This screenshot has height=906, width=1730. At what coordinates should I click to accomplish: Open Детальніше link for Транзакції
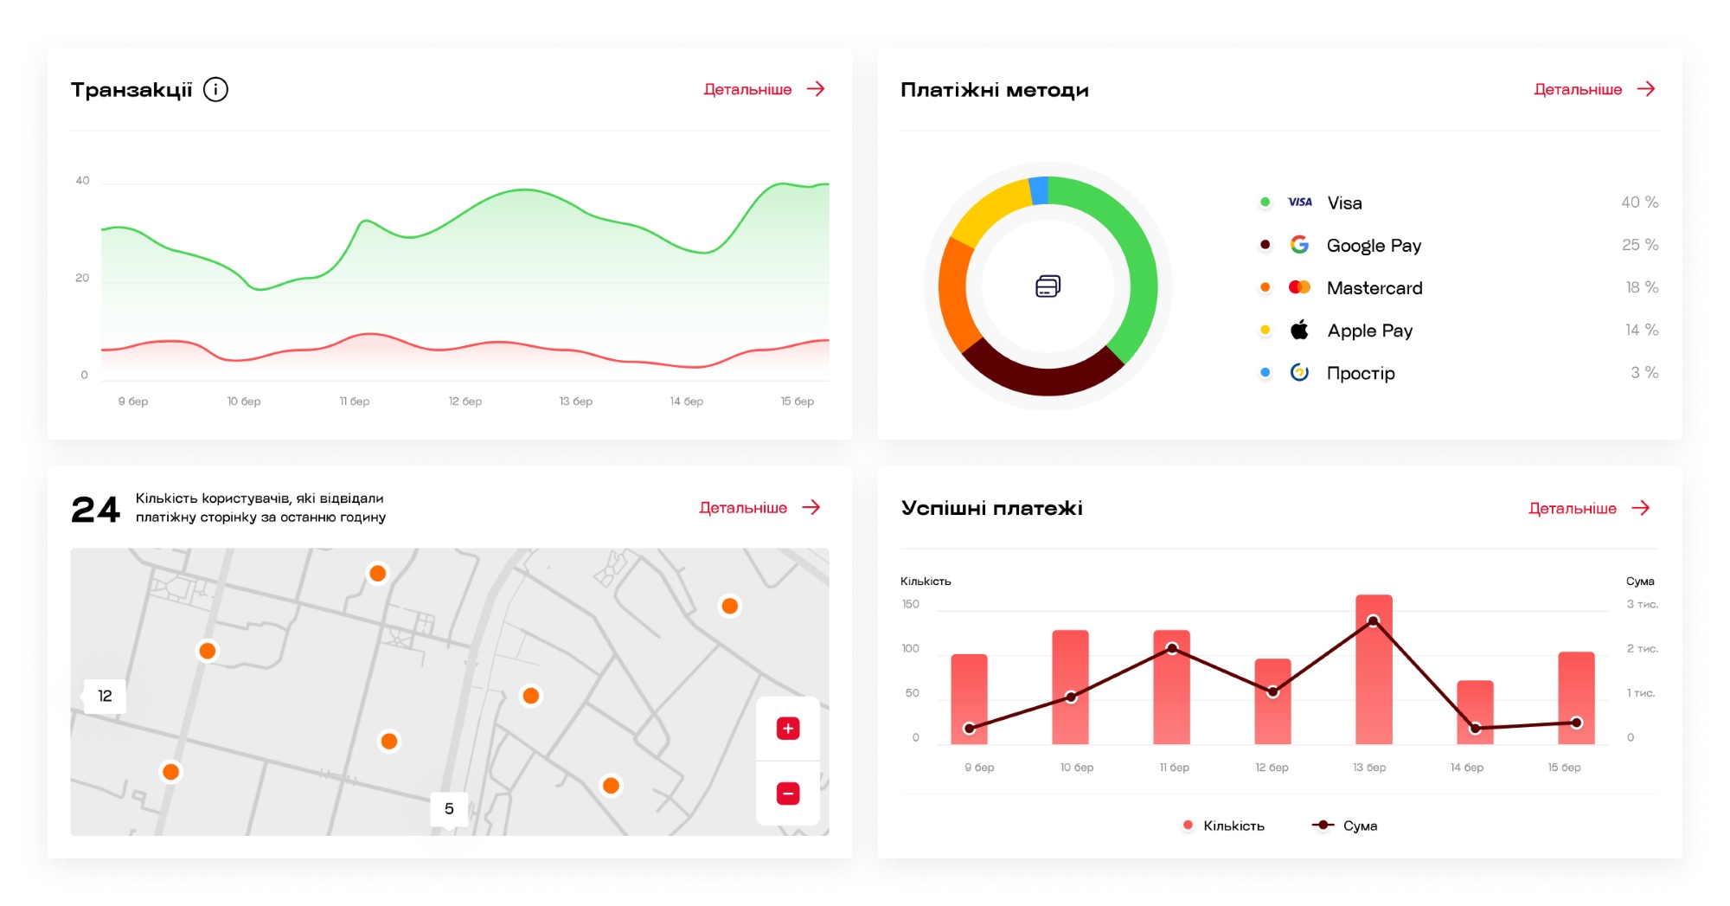(x=765, y=89)
